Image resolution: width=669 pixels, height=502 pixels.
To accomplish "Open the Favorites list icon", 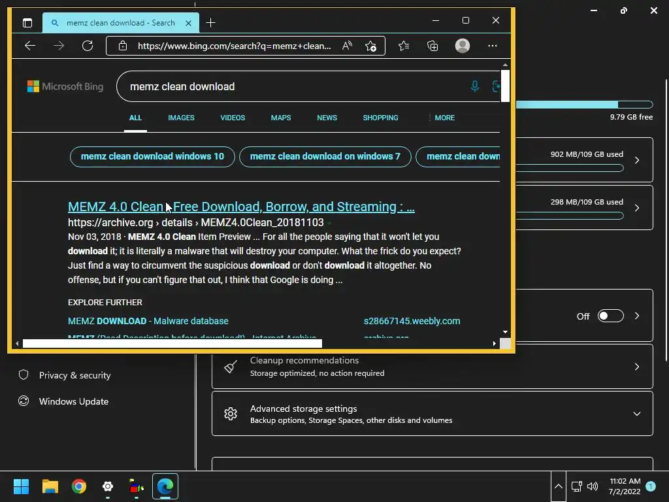I will [x=404, y=46].
